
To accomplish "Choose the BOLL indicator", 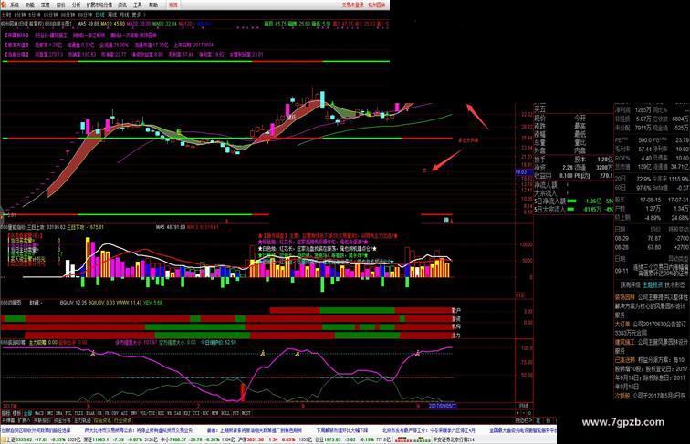I will pyautogui.click(x=225, y=413).
